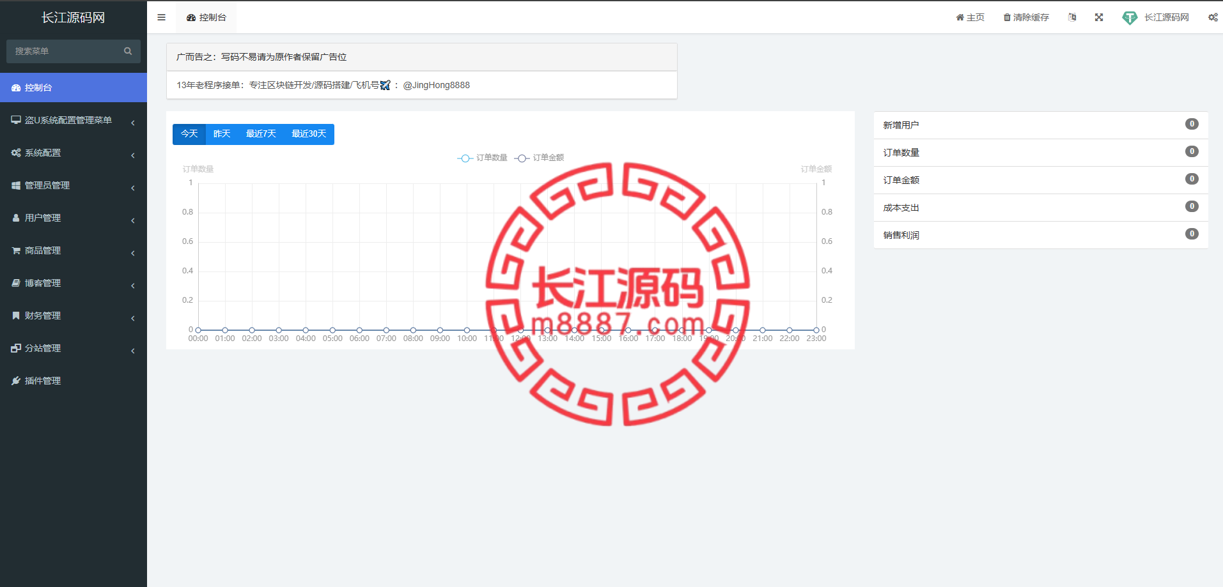Click the cart icon beside 商品管理

(16, 250)
